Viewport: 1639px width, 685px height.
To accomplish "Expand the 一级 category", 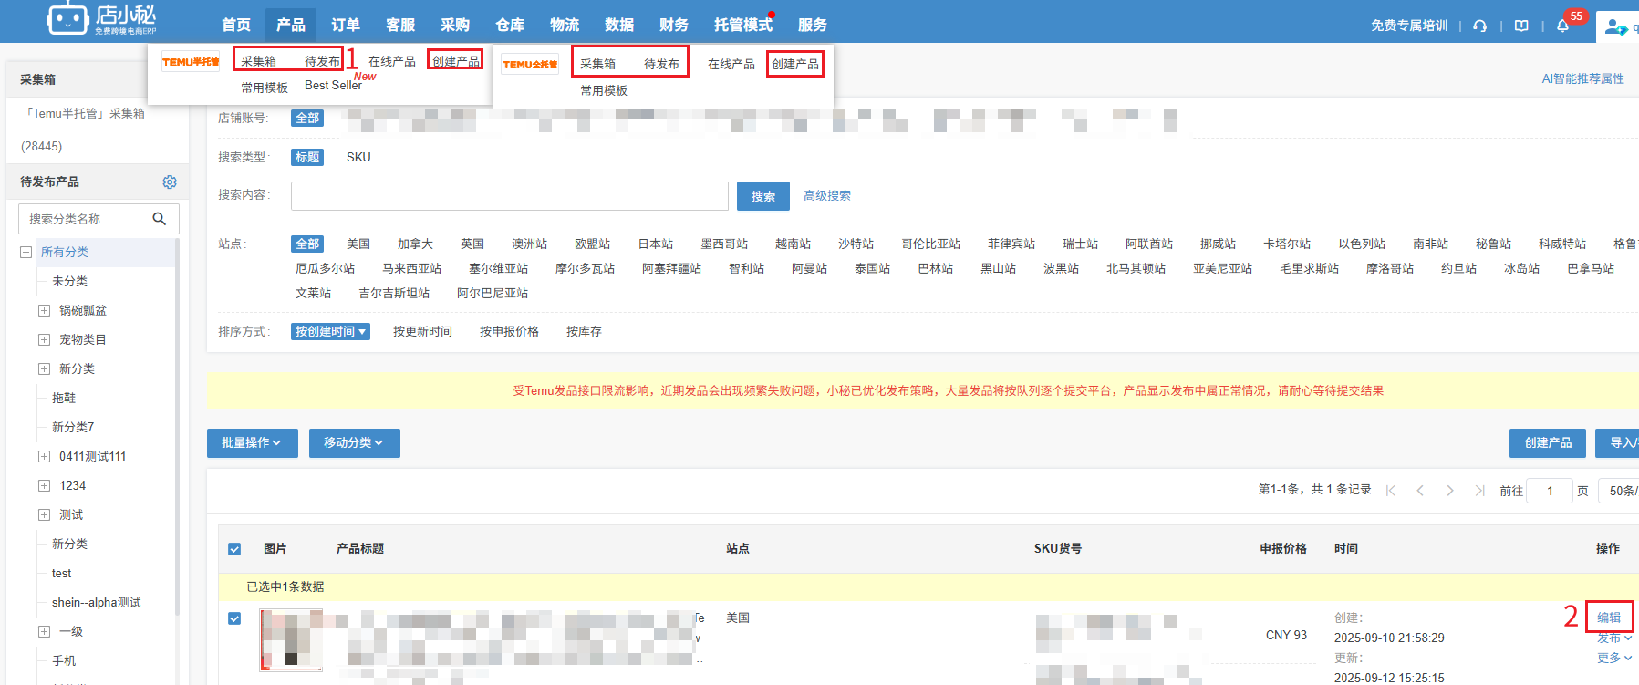I will tap(44, 631).
